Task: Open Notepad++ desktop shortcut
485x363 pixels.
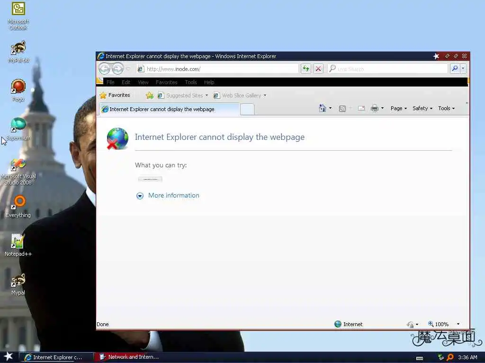Action: [x=18, y=245]
